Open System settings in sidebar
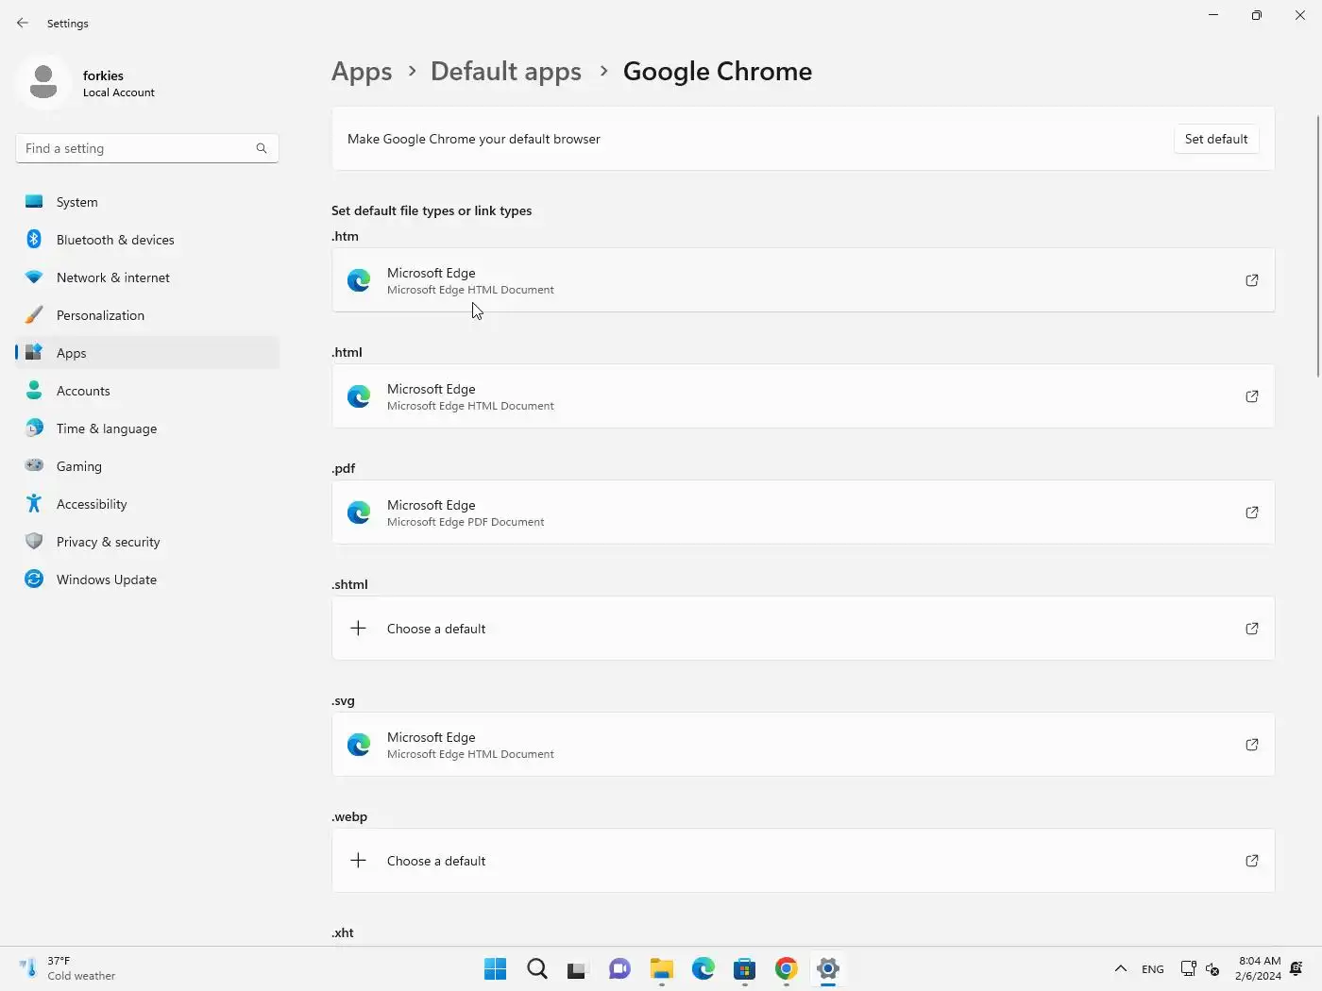Viewport: 1322px width, 991px height. click(147, 202)
